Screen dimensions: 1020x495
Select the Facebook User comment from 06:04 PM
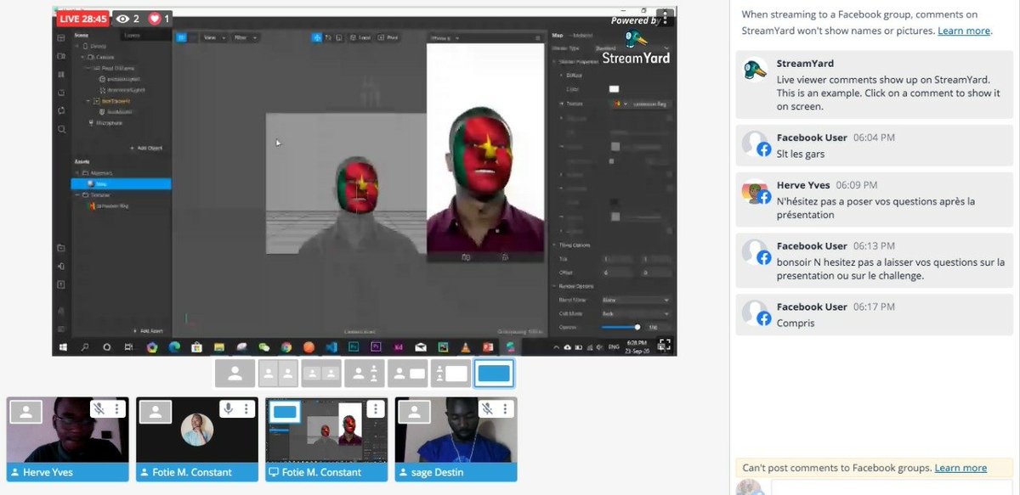coord(874,147)
